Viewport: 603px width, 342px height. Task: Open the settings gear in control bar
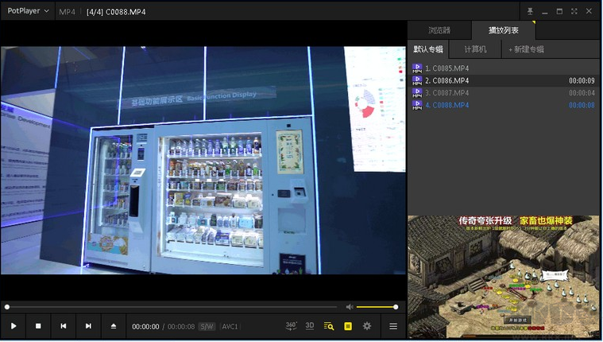click(367, 326)
